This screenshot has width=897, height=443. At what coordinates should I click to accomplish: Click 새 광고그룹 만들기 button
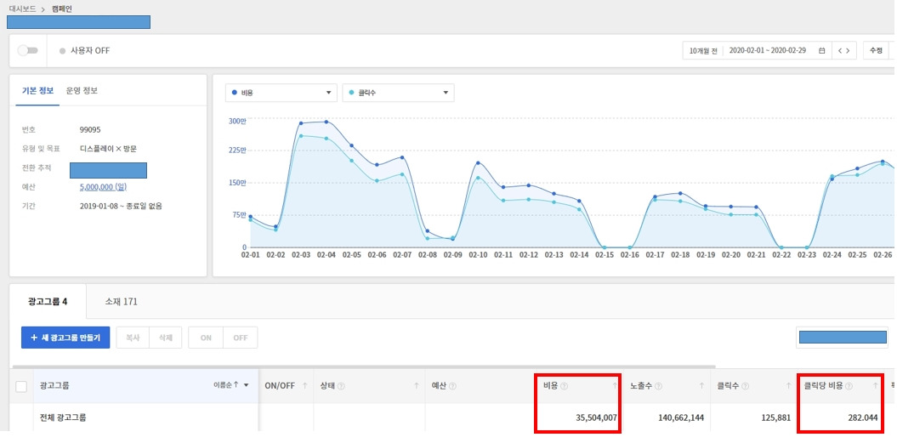coord(65,338)
